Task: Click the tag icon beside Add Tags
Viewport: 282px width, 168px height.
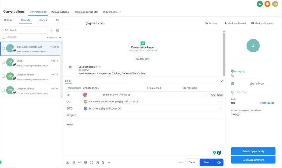Action: click(232, 92)
